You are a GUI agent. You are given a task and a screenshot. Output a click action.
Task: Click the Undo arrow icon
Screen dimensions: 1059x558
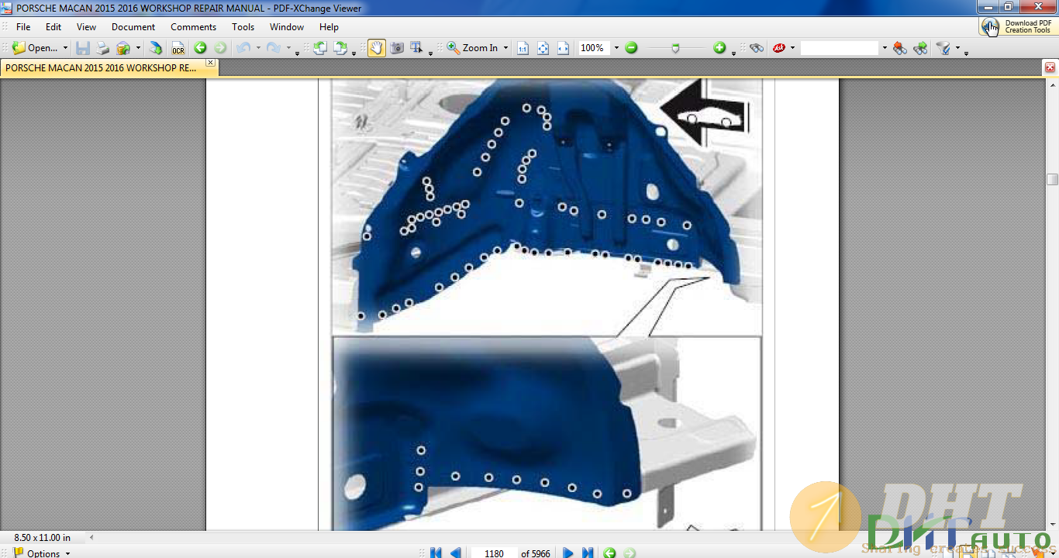pyautogui.click(x=243, y=48)
